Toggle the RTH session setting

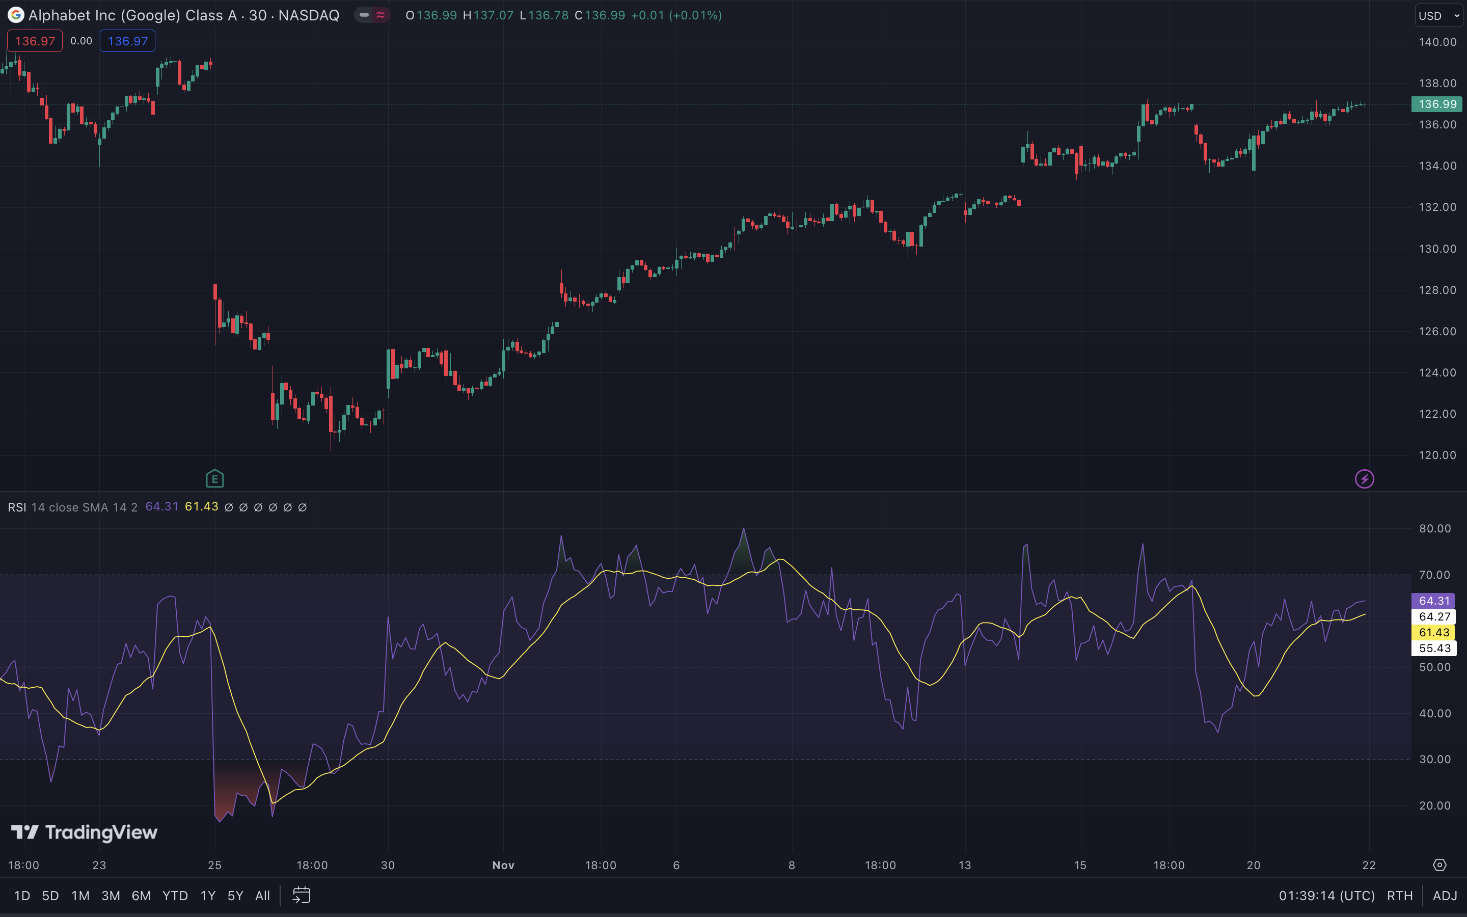pyautogui.click(x=1400, y=896)
